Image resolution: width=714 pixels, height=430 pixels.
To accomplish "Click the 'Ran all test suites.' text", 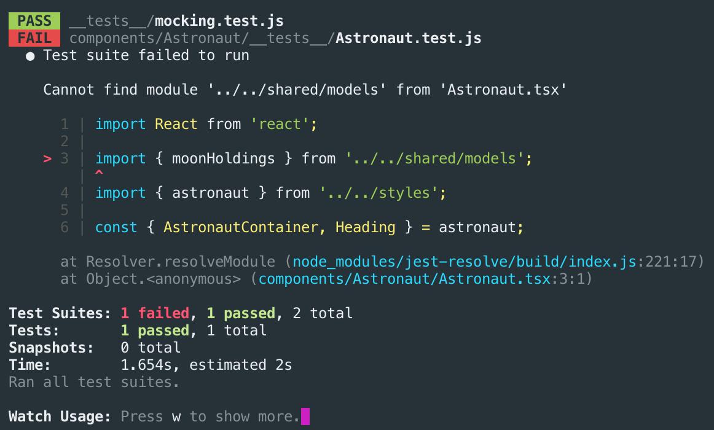I will click(94, 382).
